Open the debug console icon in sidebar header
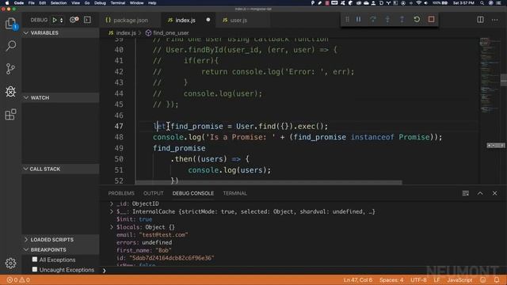 pyautogui.click(x=87, y=20)
